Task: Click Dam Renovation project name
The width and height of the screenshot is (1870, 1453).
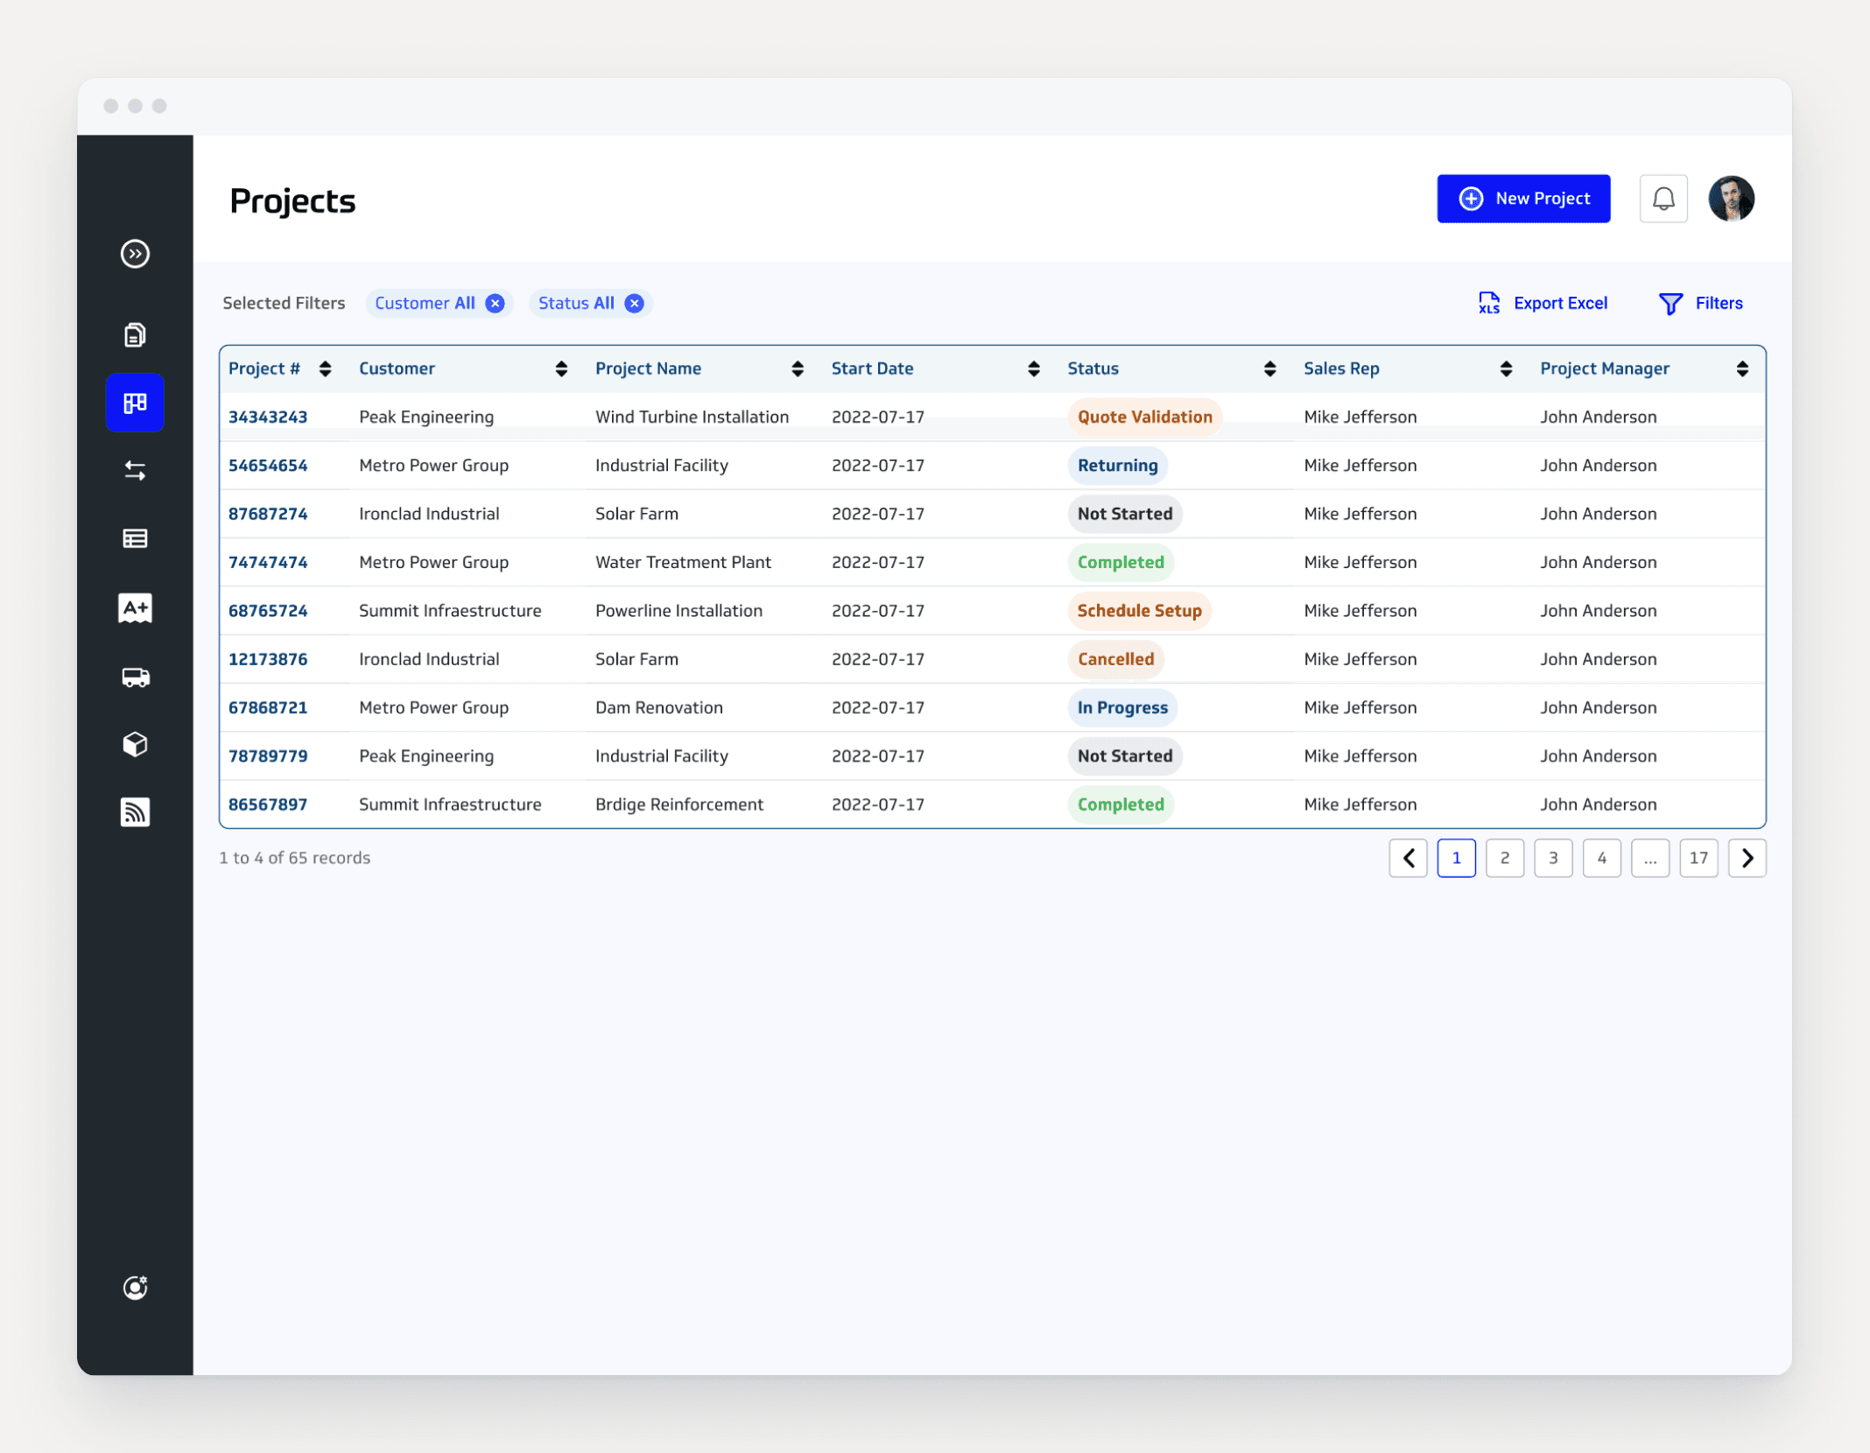Action: point(658,707)
